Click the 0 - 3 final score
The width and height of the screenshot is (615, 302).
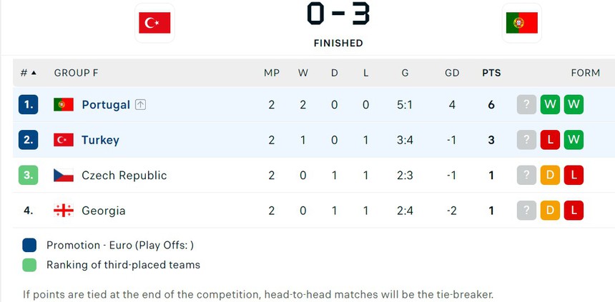338,14
